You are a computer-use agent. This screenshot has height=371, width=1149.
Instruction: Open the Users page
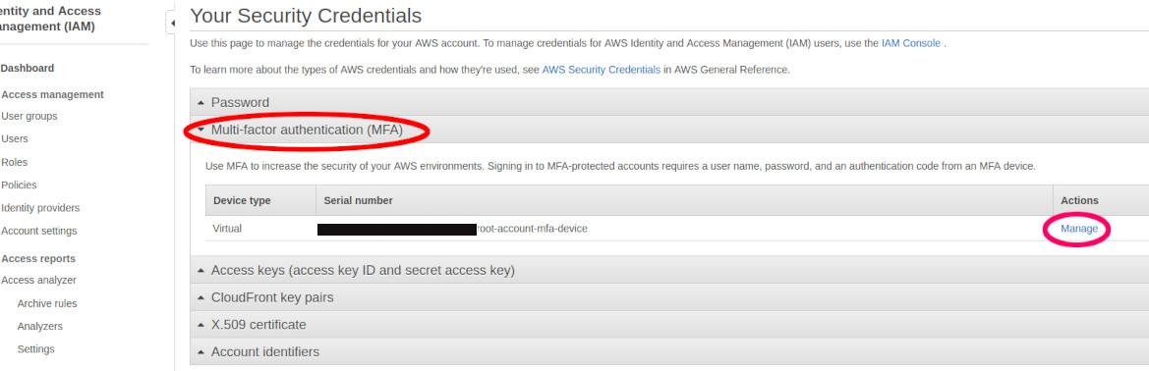tap(15, 138)
